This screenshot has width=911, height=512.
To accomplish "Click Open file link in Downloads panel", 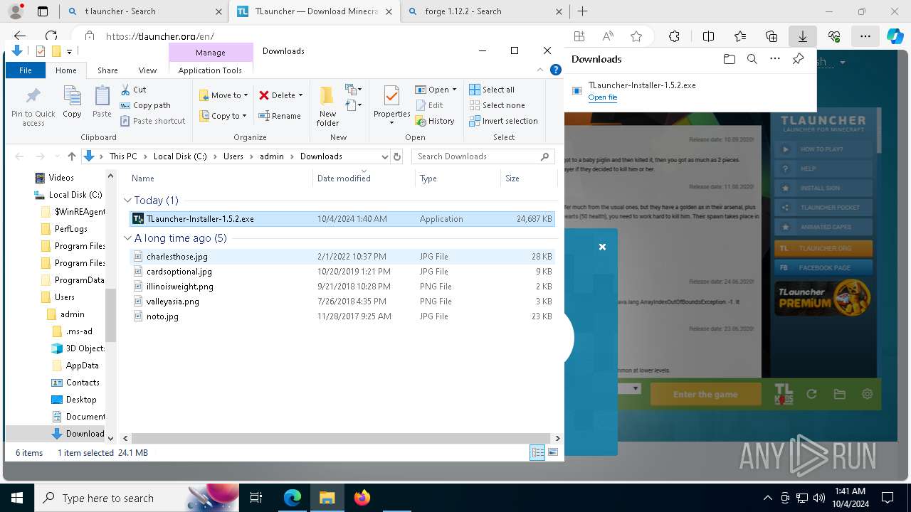I will (x=602, y=97).
